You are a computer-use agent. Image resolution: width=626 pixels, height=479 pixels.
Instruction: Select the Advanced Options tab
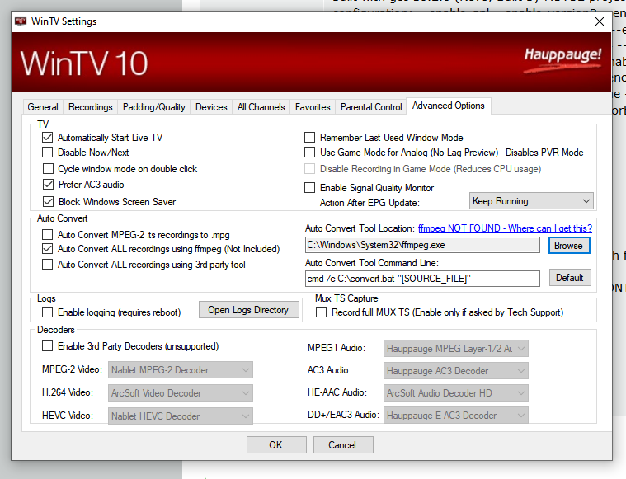(449, 106)
